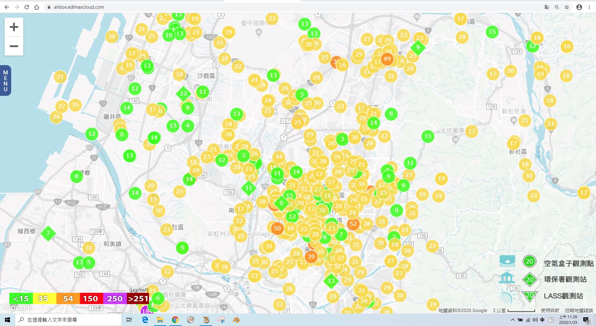Pick the red 150 legend swatch
This screenshot has width=596, height=326.
tap(92, 299)
